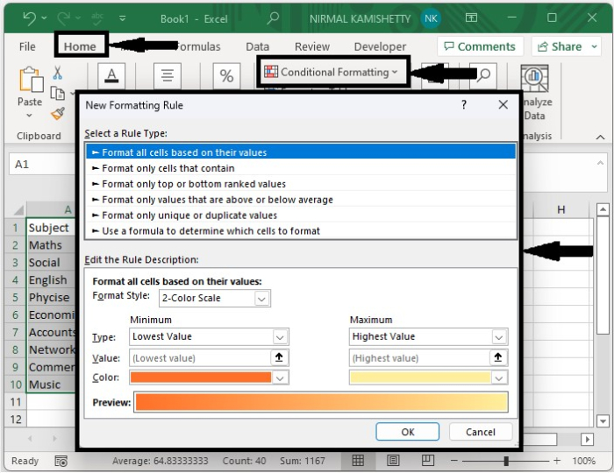
Task: Open the Customize Quick Access Toolbar arrow
Action: 122,18
